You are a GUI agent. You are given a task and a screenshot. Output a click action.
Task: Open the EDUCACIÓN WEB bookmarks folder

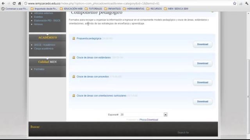tap(71, 9)
